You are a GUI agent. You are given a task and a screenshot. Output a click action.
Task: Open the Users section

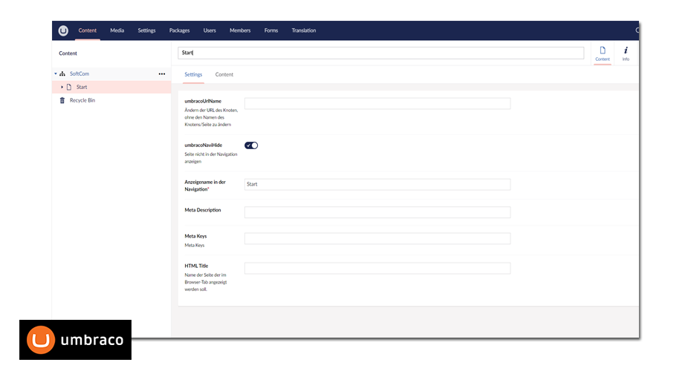pos(210,30)
